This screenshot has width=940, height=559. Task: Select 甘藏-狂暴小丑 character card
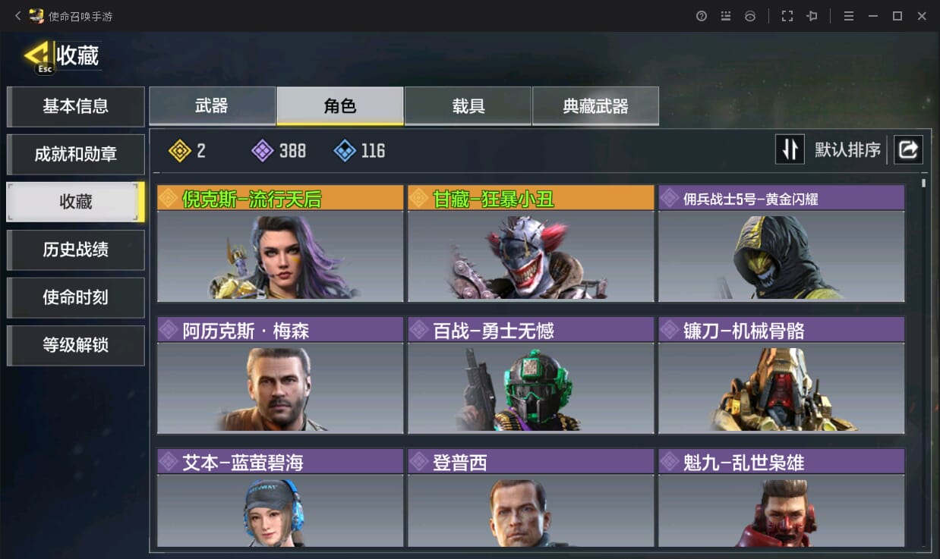click(531, 243)
